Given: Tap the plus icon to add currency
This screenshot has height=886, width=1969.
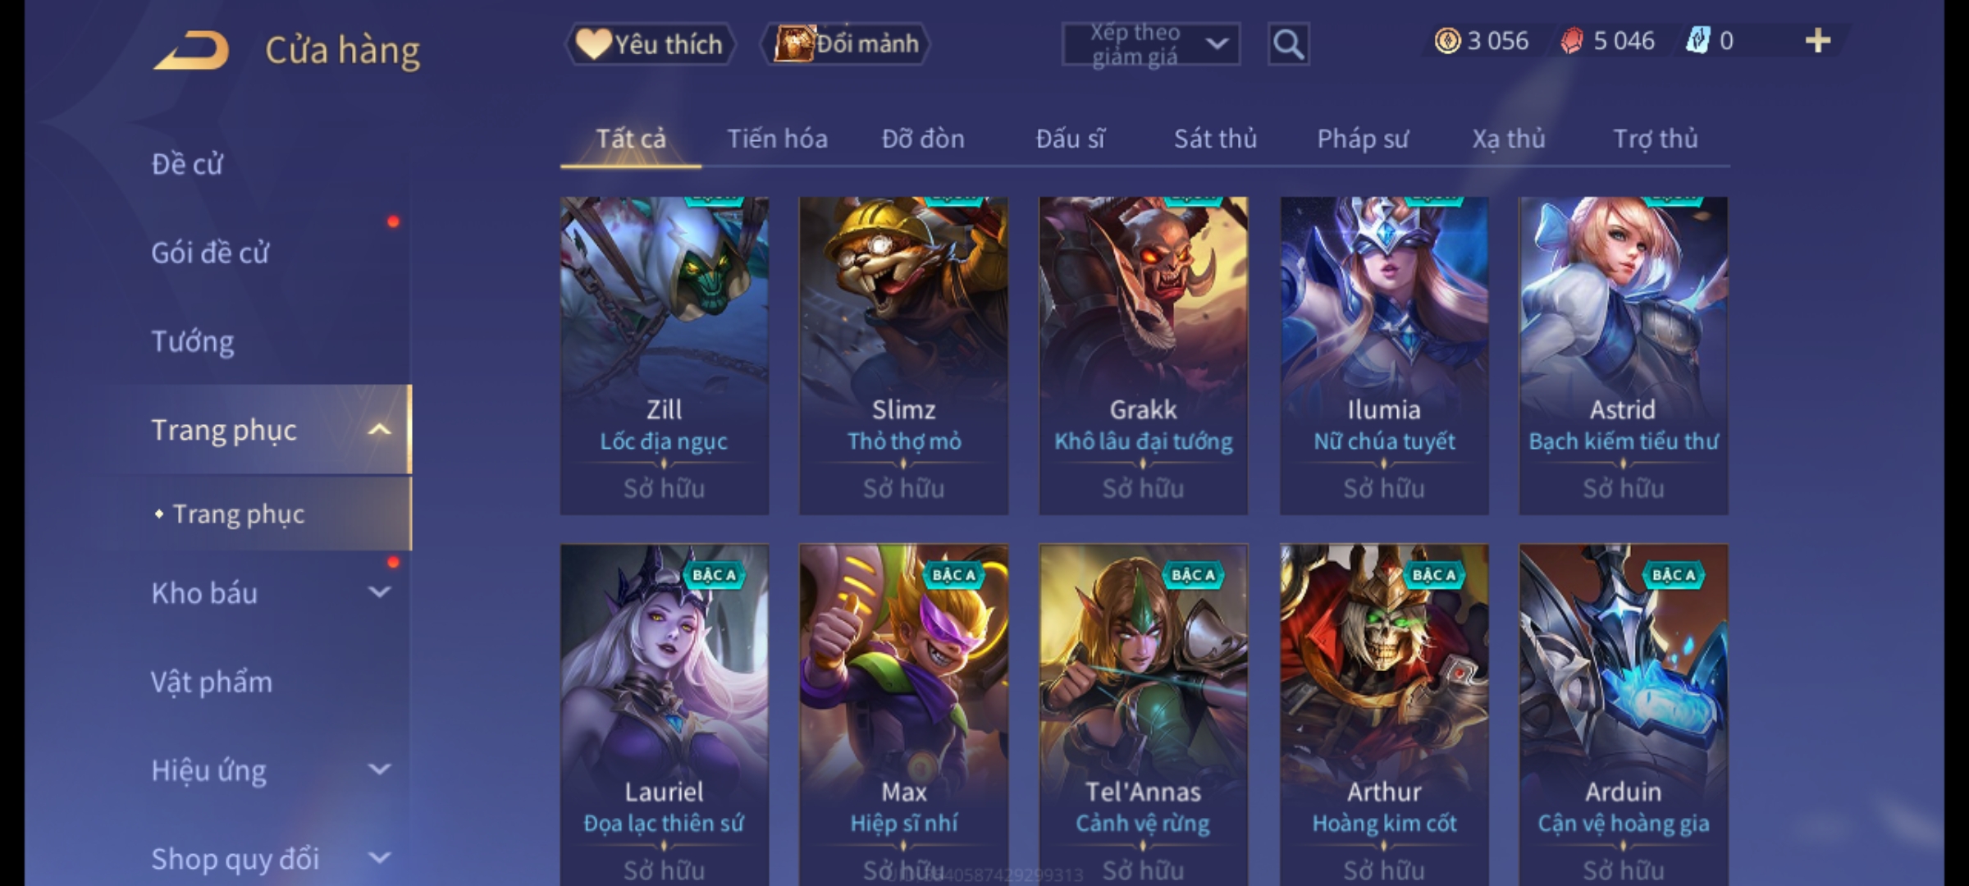Looking at the screenshot, I should click(x=1818, y=41).
